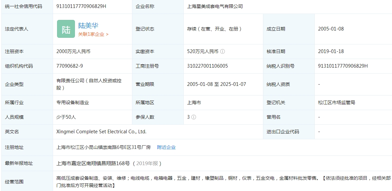Viewport: 392px width, 191px height.
Task: Open legal representative 陆美华 profile link
Action: 88,26
